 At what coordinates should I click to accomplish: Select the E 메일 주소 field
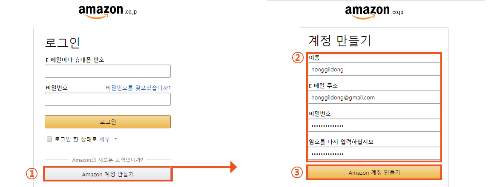pos(374,97)
